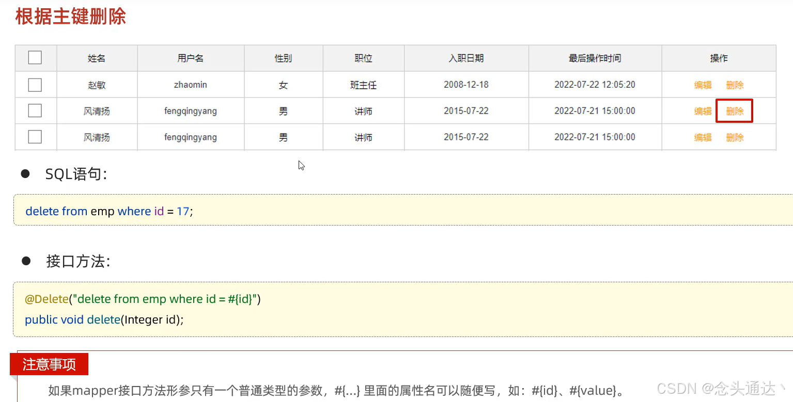Click the 根据主键删除 page title
Screen dimensions: 793x402
[70, 16]
